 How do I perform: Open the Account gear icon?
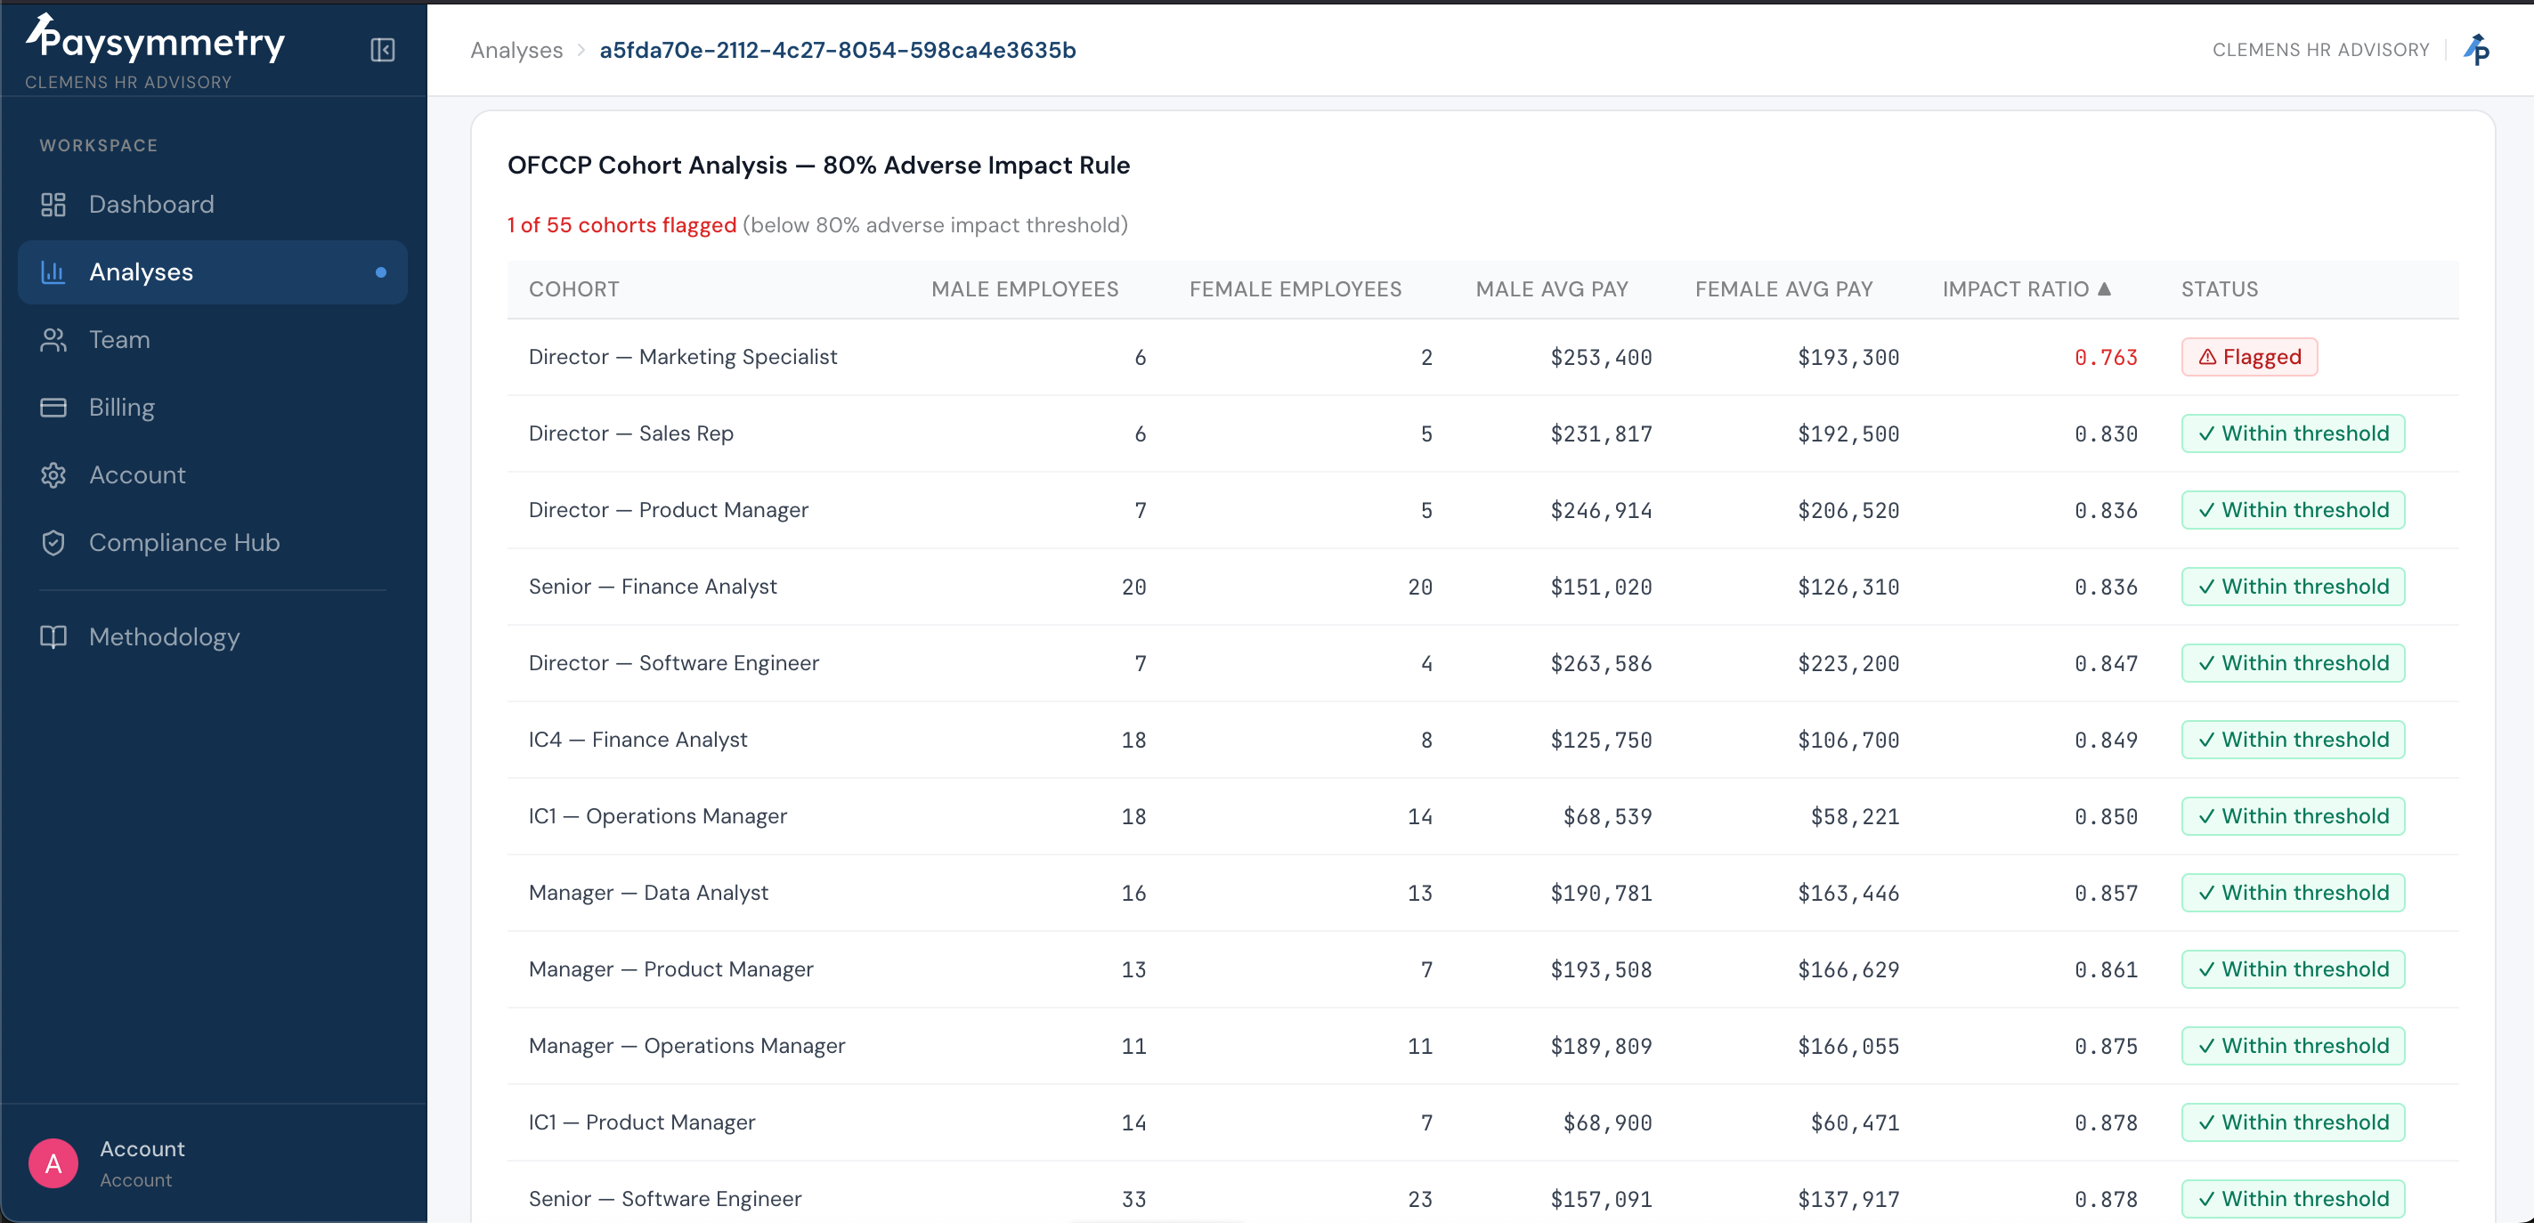tap(53, 474)
